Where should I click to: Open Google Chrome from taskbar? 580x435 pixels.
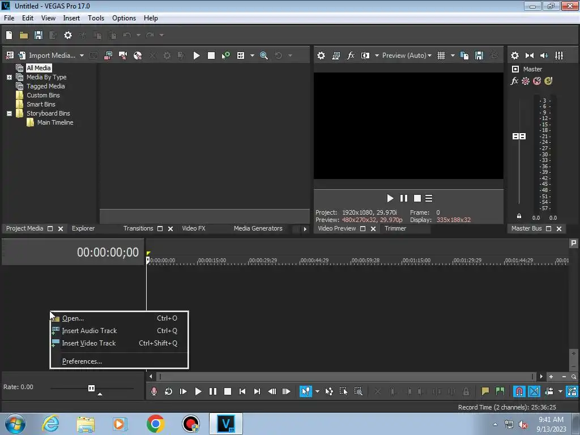tap(155, 424)
